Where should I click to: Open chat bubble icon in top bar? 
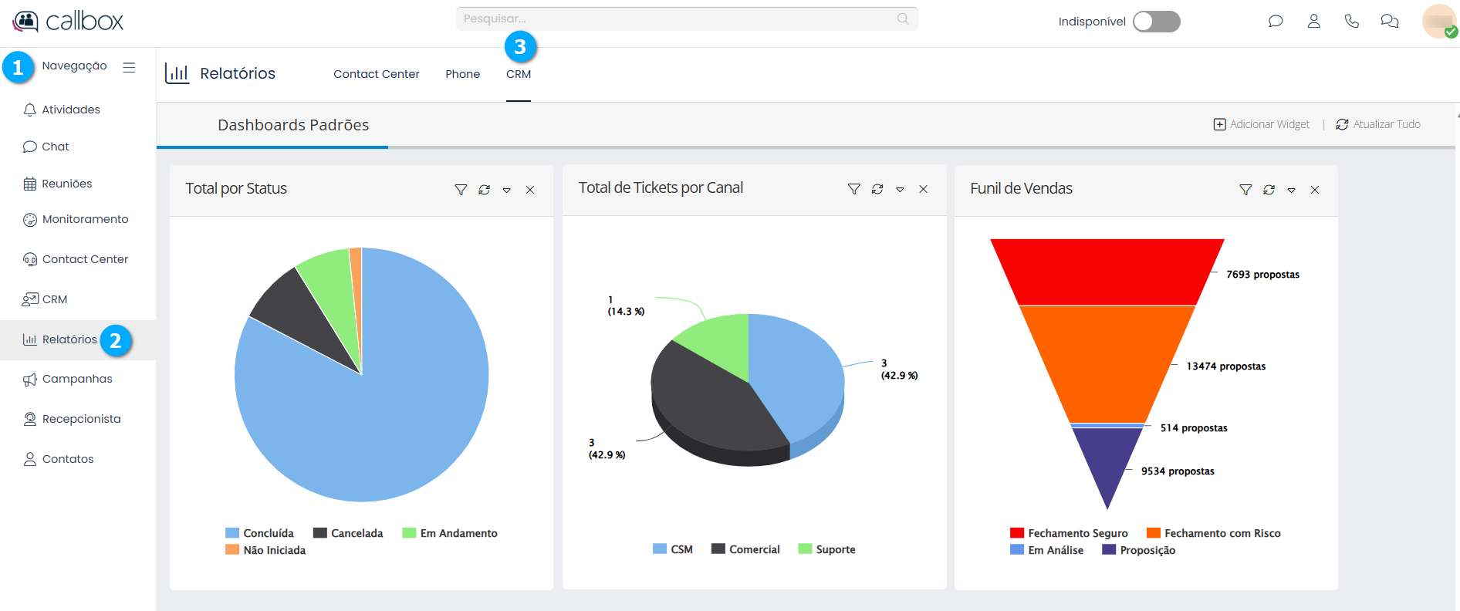[1276, 22]
